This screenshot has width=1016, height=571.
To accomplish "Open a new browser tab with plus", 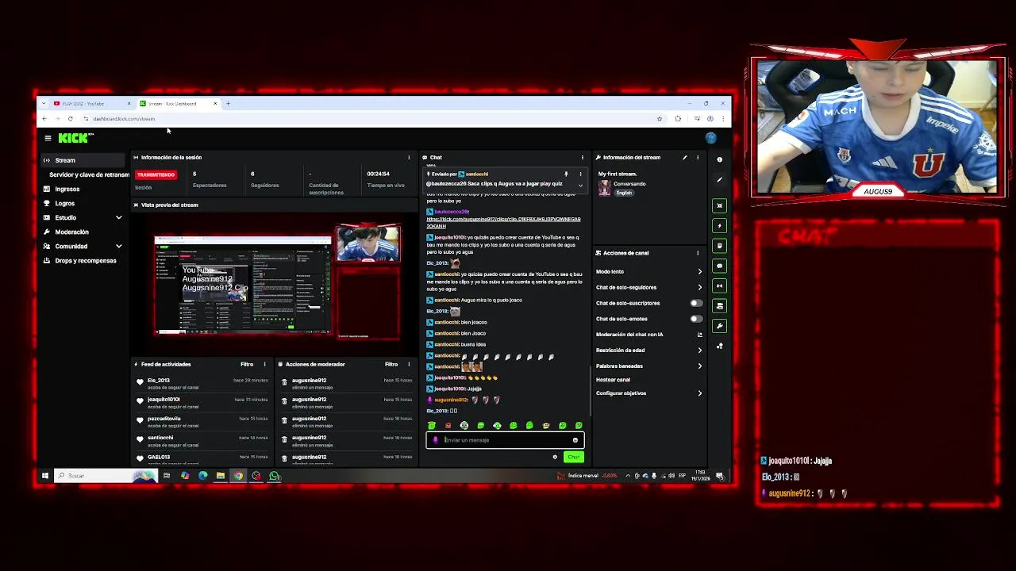I will pyautogui.click(x=228, y=103).
